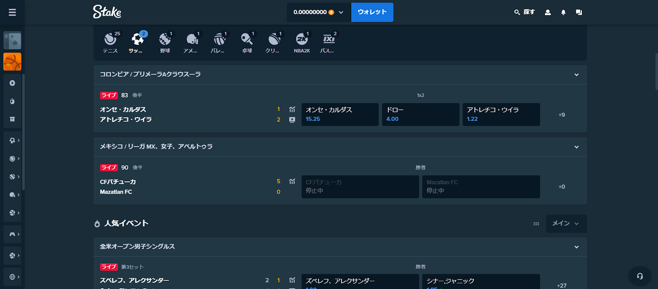Open the user profile icon
Screen dimensions: 658x289
[x=548, y=12]
